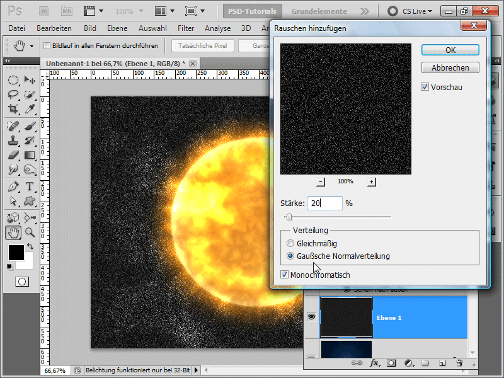This screenshot has height=378, width=504.
Task: Select the Clone Stamp tool
Action: pos(13,140)
